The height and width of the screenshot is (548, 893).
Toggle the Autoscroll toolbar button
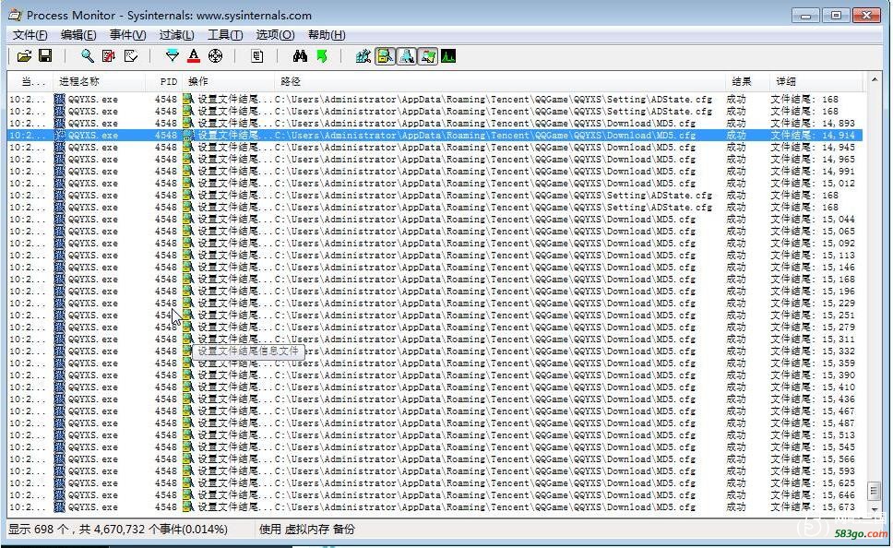click(x=108, y=56)
